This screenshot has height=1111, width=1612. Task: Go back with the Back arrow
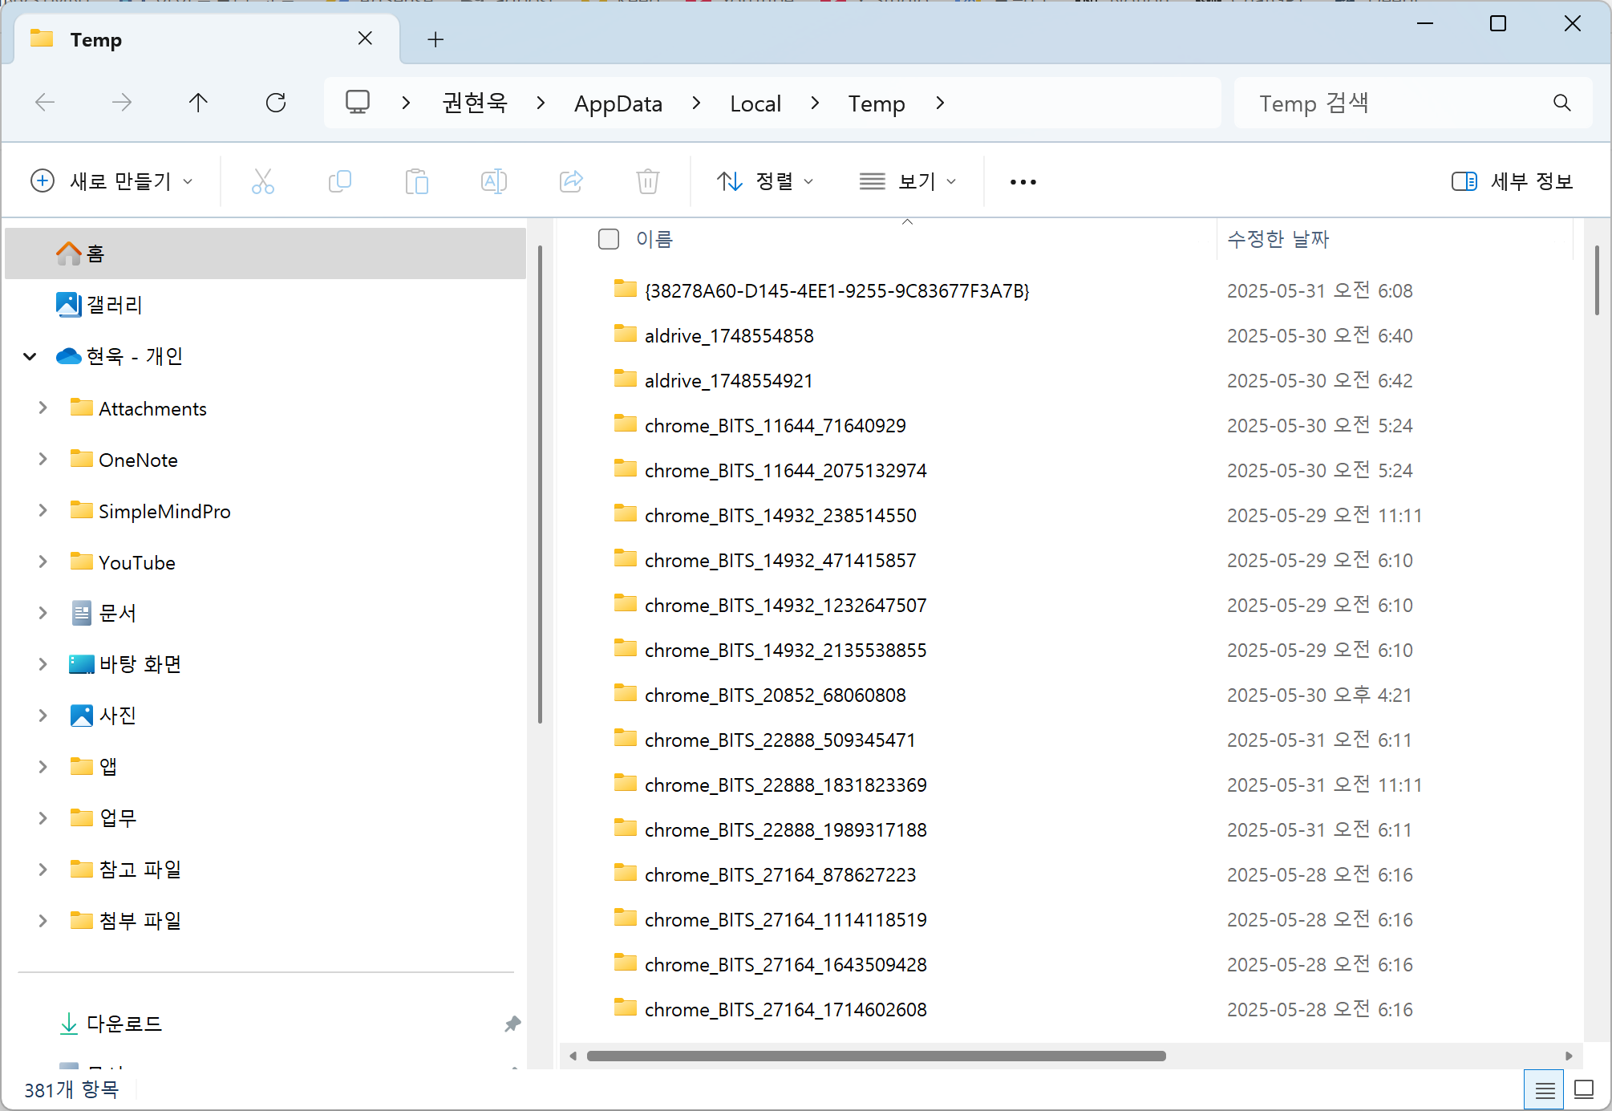(x=45, y=103)
